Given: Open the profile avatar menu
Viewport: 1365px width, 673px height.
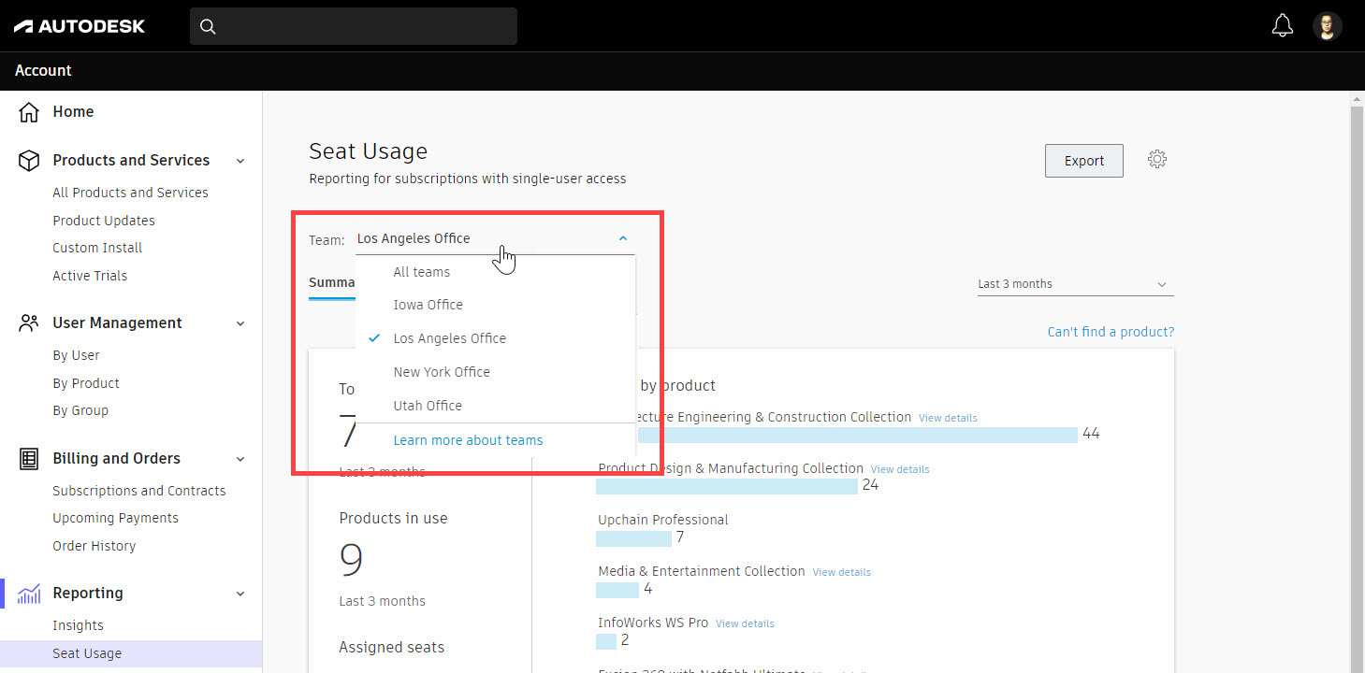Looking at the screenshot, I should [1327, 25].
